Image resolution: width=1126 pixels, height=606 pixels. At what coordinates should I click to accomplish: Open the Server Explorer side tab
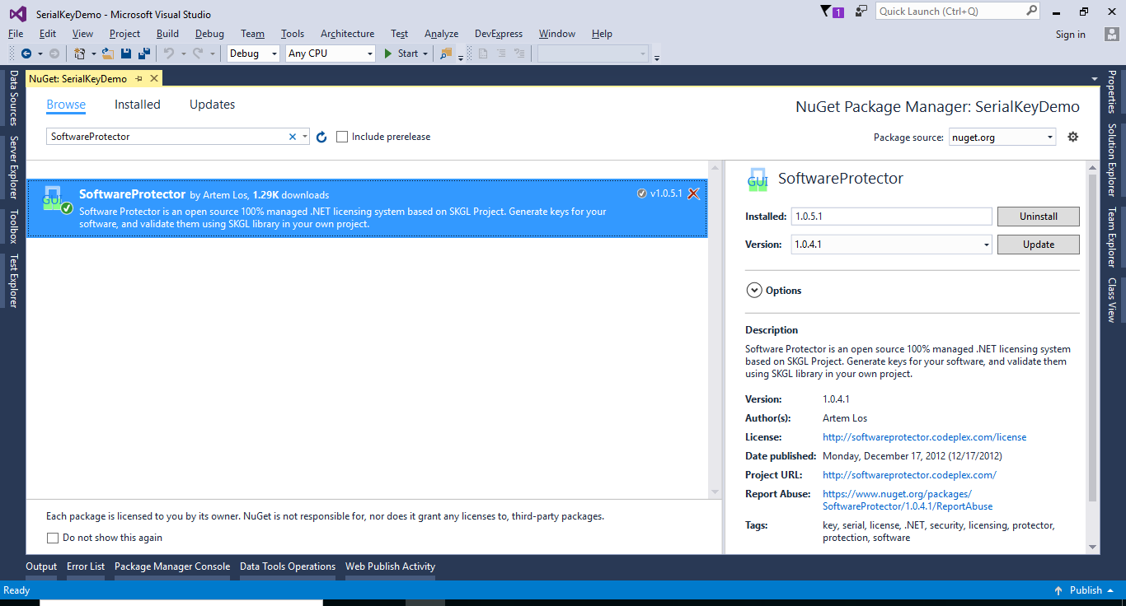pos(13,167)
